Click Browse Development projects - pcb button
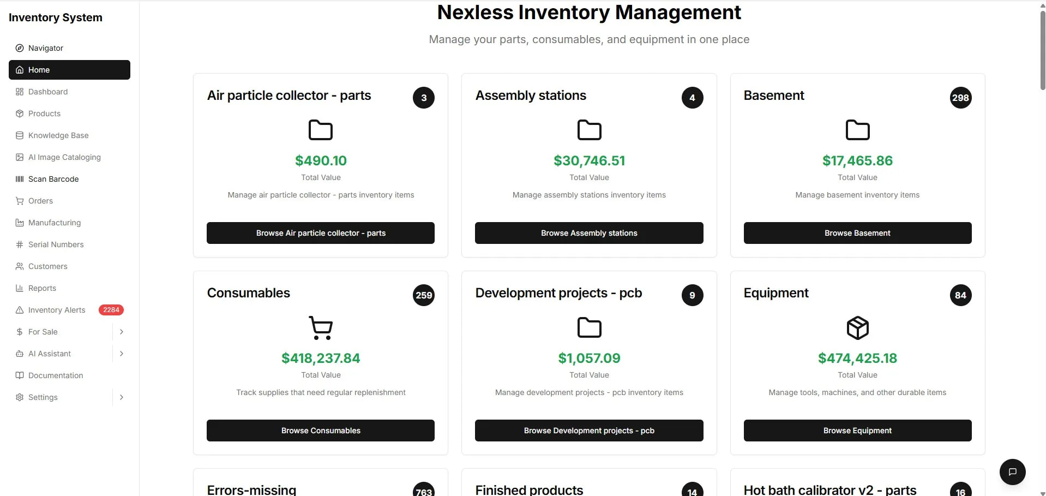The height and width of the screenshot is (496, 1046). pos(589,431)
